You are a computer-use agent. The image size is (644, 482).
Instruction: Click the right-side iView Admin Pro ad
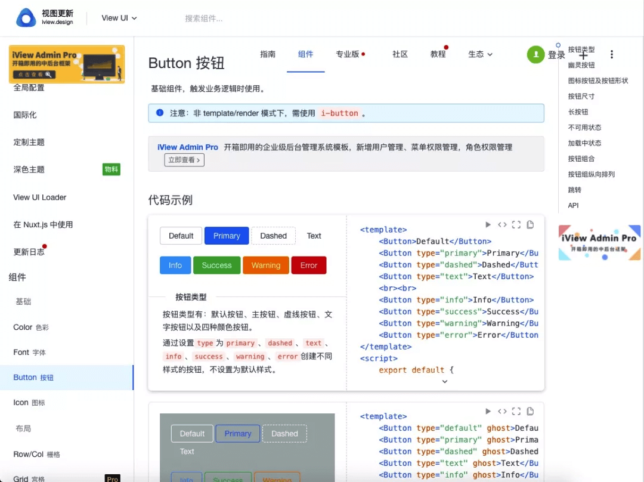pos(599,242)
